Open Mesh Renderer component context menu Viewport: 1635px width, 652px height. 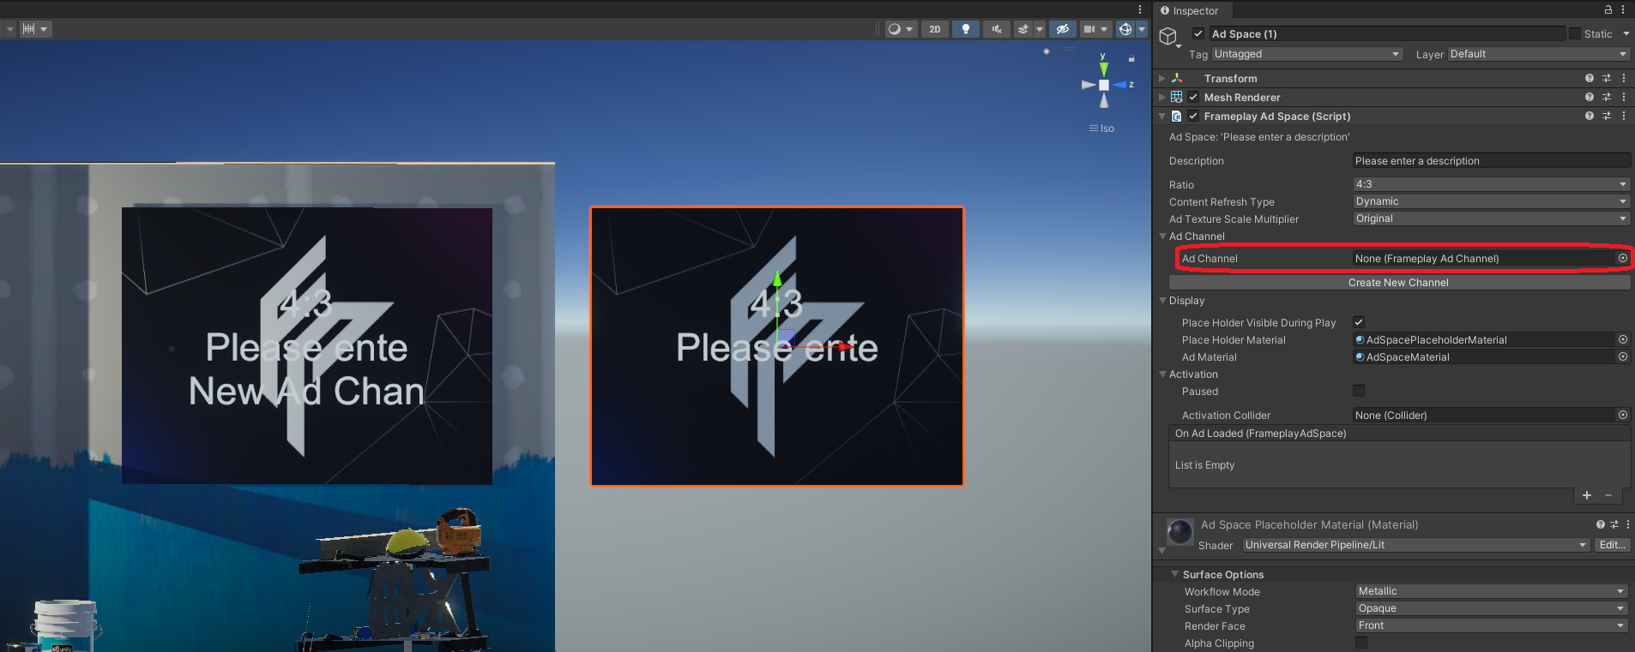point(1624,97)
